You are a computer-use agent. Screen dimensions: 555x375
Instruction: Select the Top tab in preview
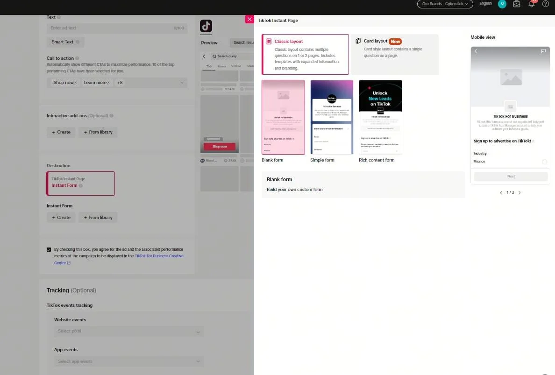209,66
